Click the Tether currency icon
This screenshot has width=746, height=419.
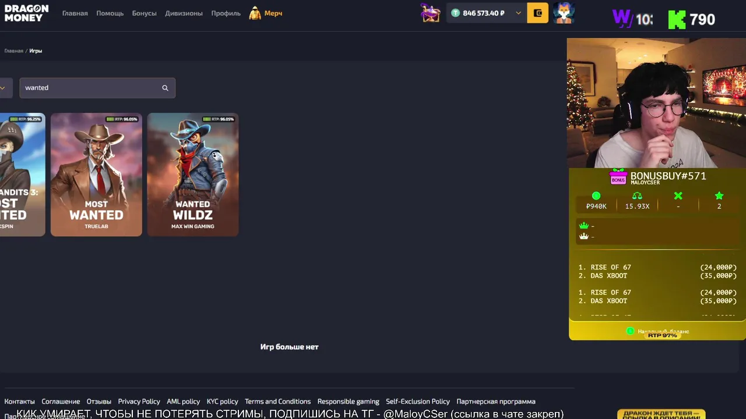[456, 13]
